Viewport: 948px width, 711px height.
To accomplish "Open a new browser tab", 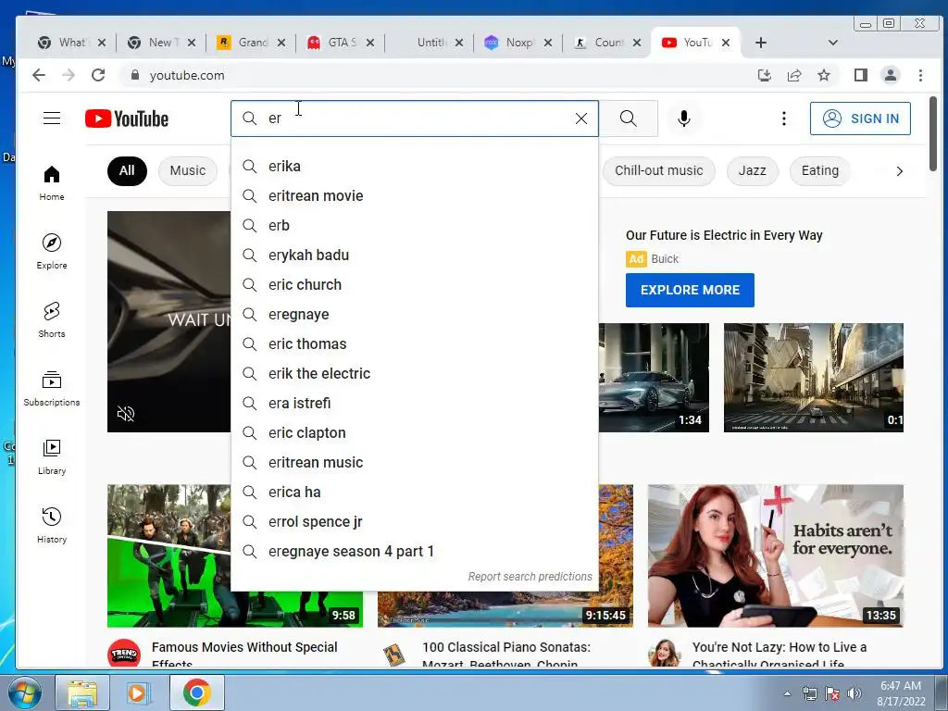I will [x=761, y=43].
